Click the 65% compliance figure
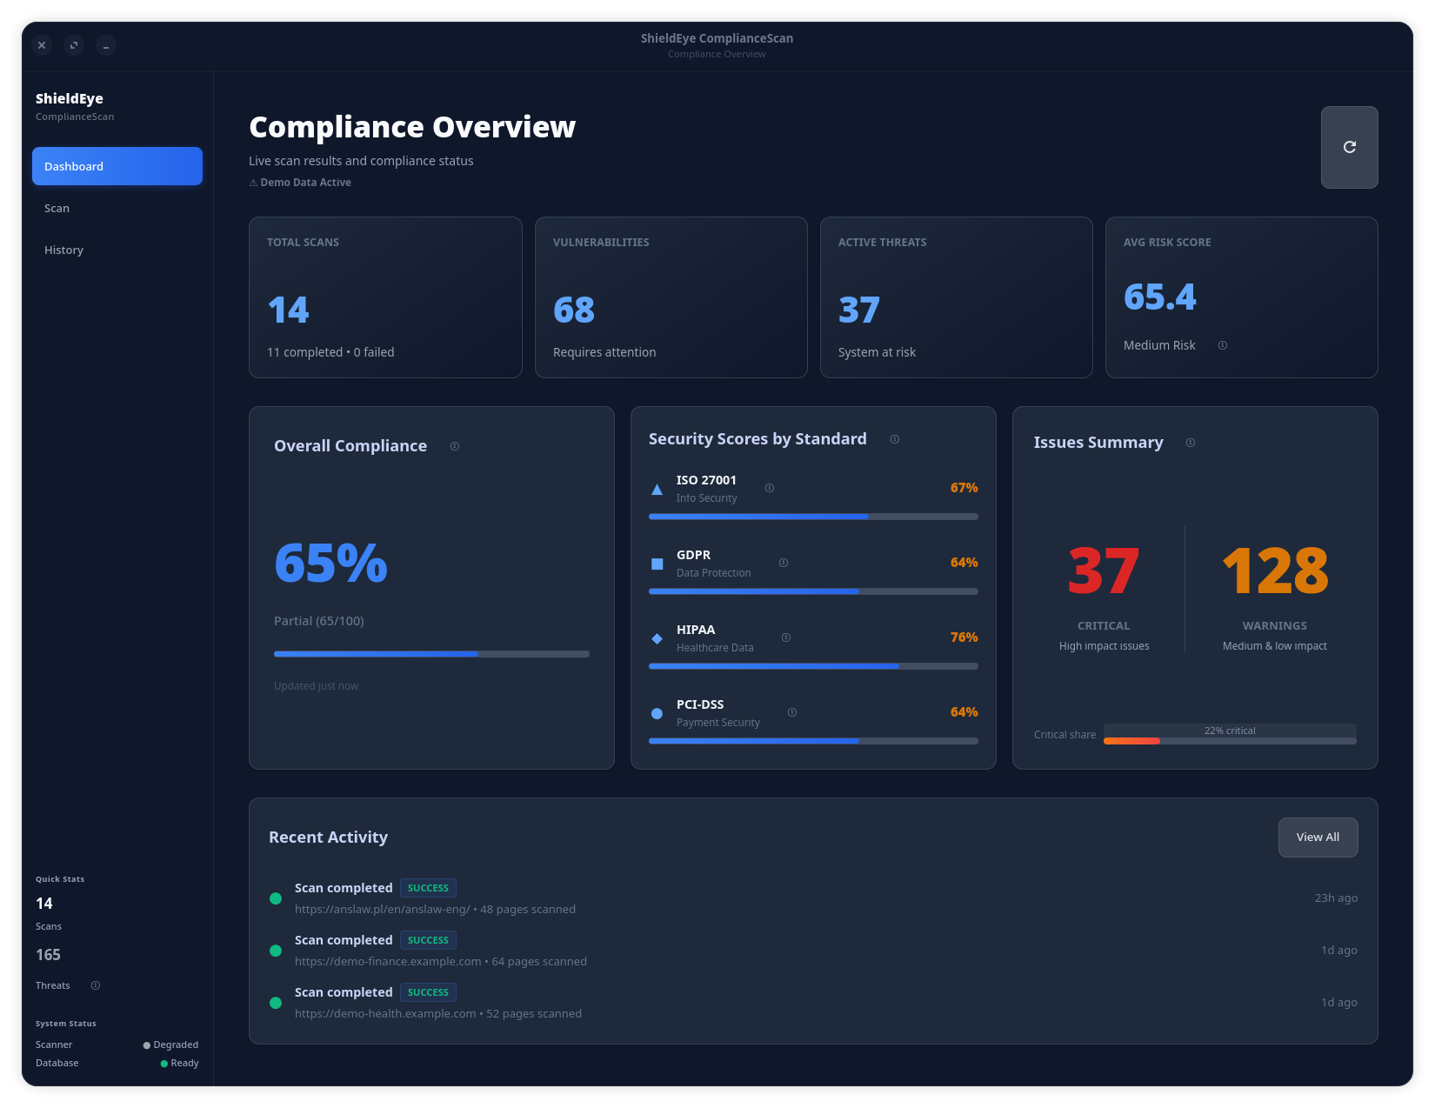The height and width of the screenshot is (1108, 1435). pos(330,563)
